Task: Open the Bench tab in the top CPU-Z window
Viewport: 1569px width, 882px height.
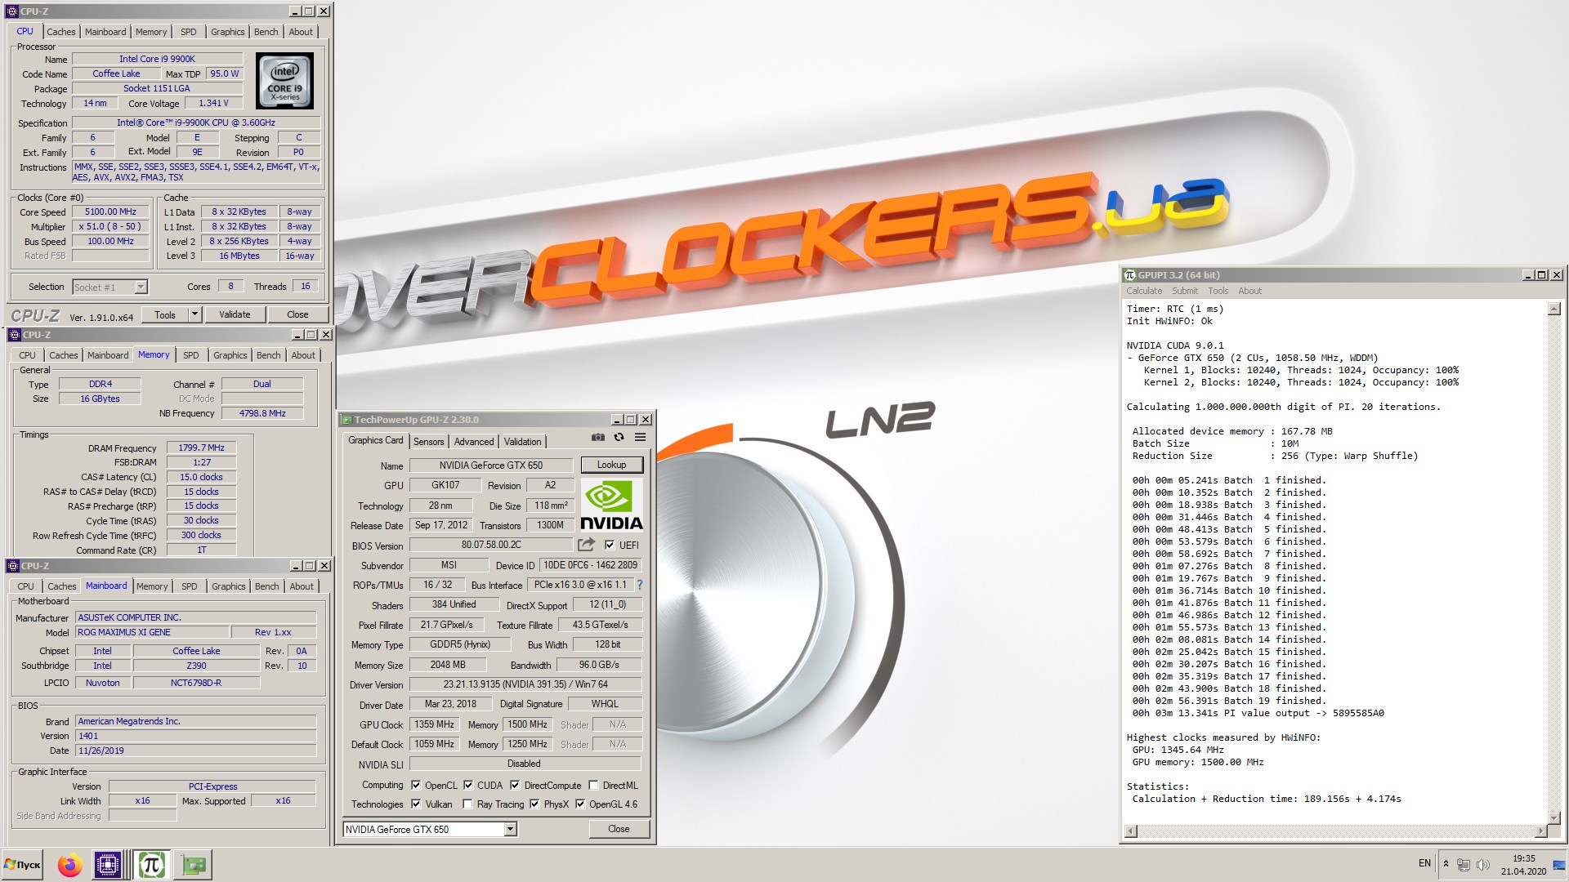Action: point(266,32)
